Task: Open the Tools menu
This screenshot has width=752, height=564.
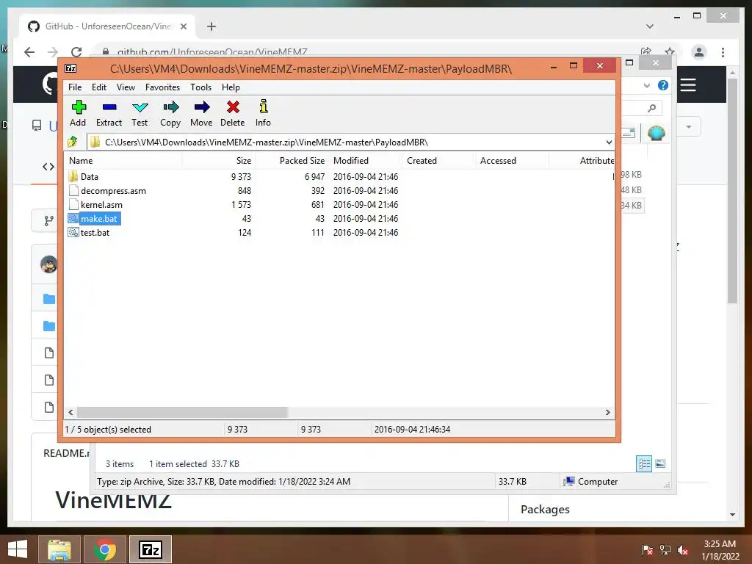Action: point(200,87)
